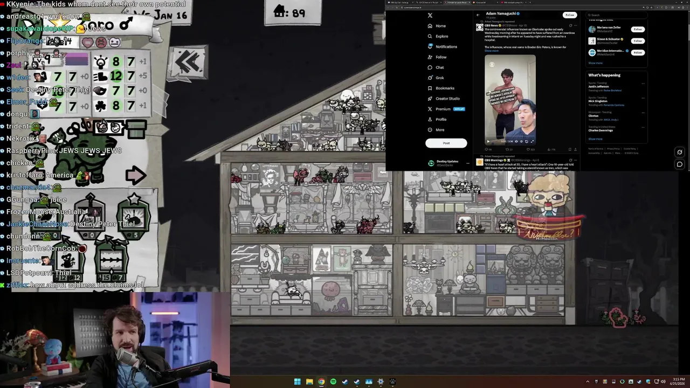Switch to the active Adam Yamaguchi browser tab
This screenshot has width=690, height=388.
pyautogui.click(x=457, y=2)
